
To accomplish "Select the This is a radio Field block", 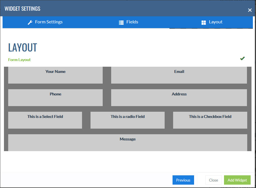I will point(128,120).
